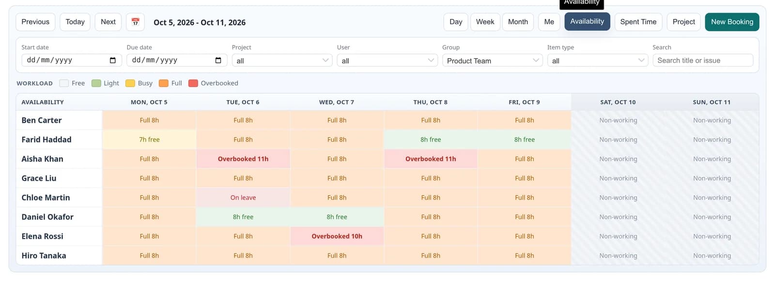Open the User filter dropdown

point(387,60)
